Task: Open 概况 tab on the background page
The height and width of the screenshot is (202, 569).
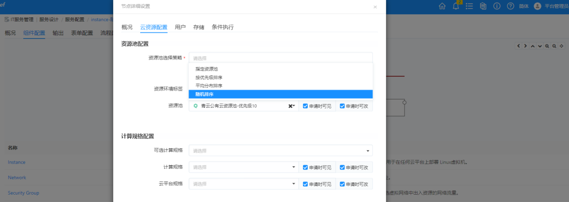Action: pyautogui.click(x=10, y=33)
